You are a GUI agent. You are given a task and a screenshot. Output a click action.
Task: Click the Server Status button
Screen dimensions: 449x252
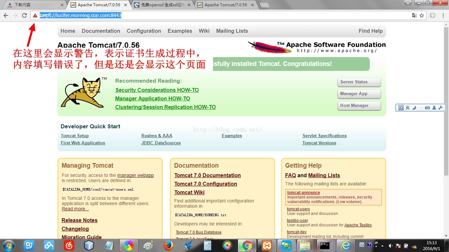coord(359,82)
